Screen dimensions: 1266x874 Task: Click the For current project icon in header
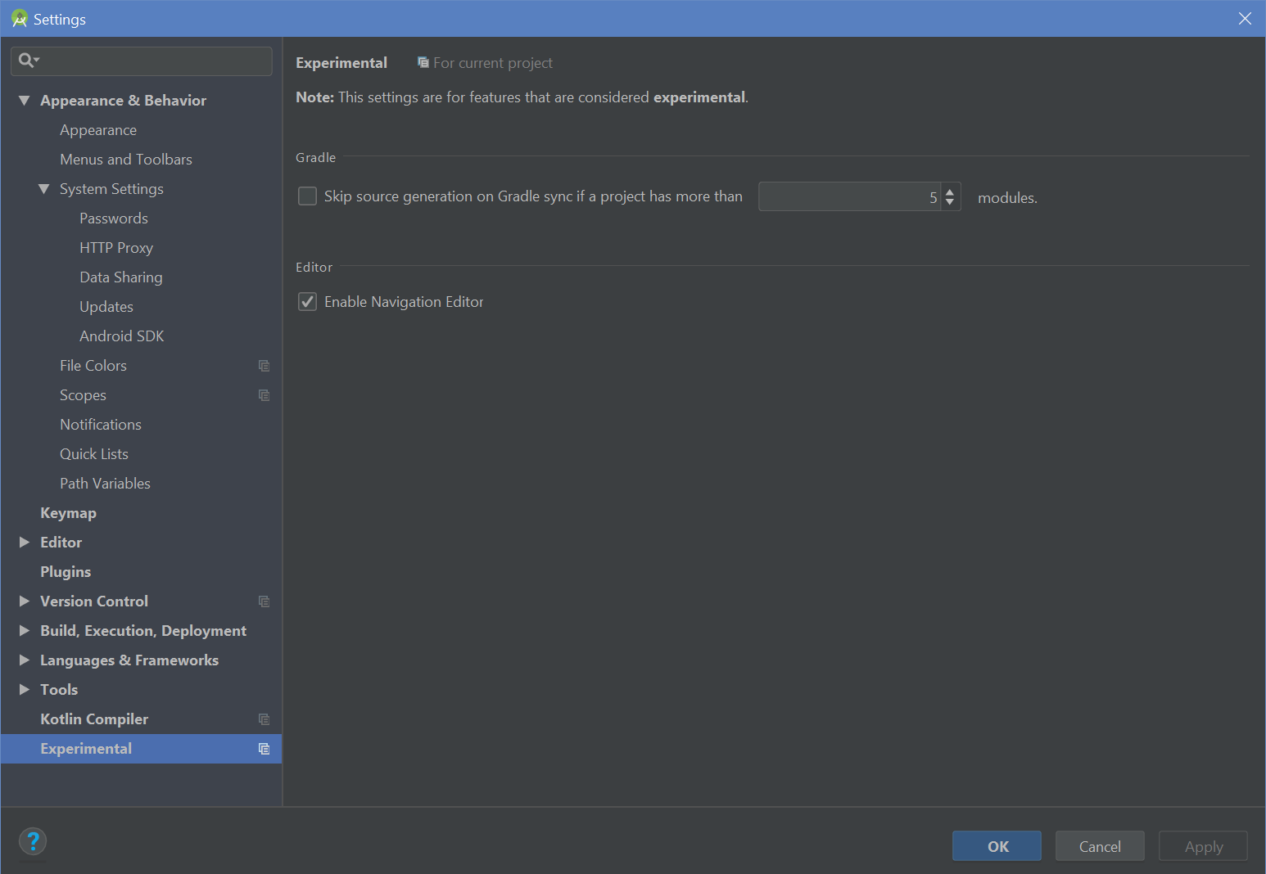pyautogui.click(x=423, y=63)
